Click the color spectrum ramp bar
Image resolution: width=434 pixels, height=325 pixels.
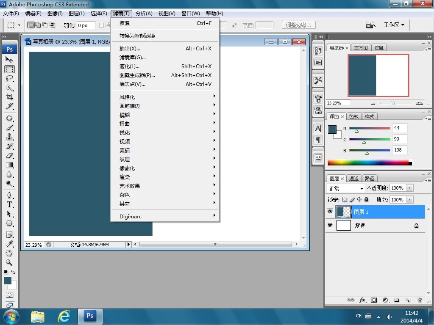pos(370,162)
